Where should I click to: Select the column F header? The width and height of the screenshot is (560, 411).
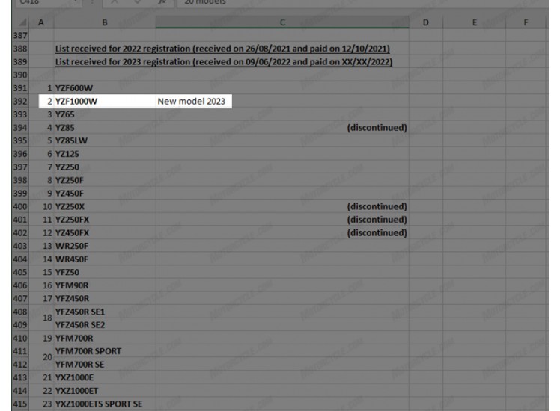[525, 23]
